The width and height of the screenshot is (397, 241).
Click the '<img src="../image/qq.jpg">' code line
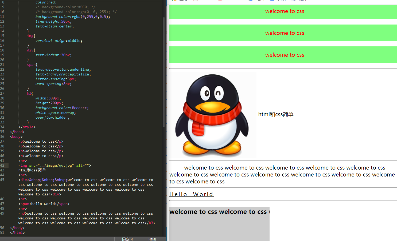(55, 166)
